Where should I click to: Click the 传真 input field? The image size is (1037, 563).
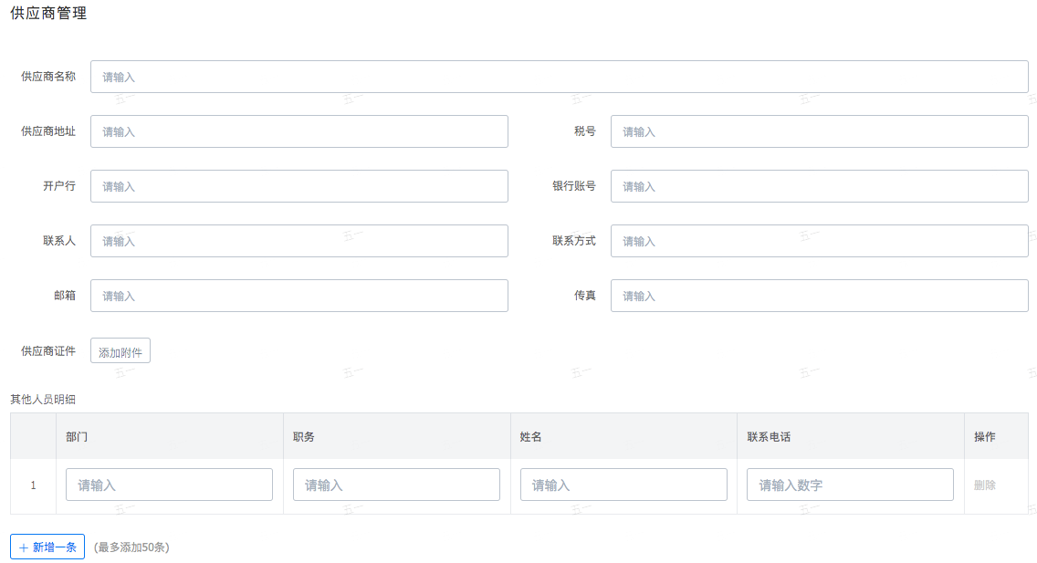[819, 296]
